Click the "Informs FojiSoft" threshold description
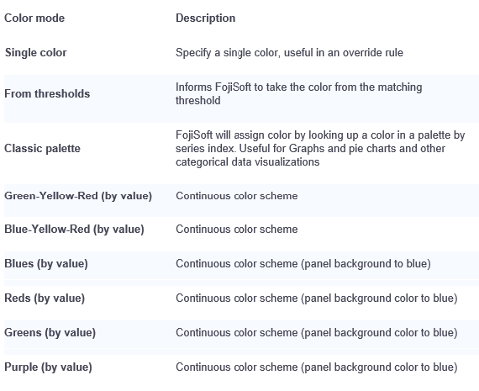The width and height of the screenshot is (479, 391). click(299, 93)
